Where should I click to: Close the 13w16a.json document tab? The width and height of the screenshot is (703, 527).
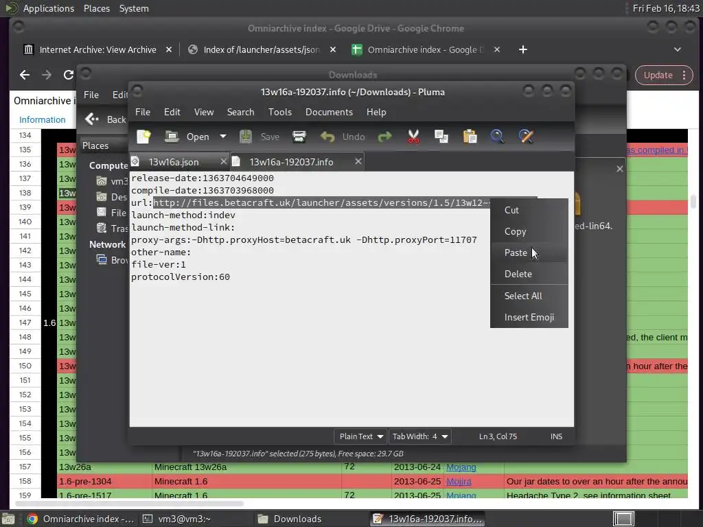pos(223,161)
